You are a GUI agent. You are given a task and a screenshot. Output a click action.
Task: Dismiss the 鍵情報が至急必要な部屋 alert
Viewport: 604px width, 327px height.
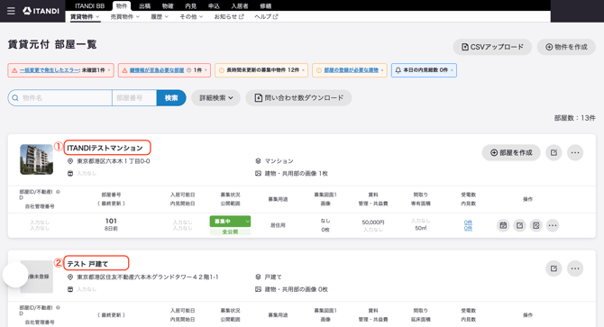206,70
